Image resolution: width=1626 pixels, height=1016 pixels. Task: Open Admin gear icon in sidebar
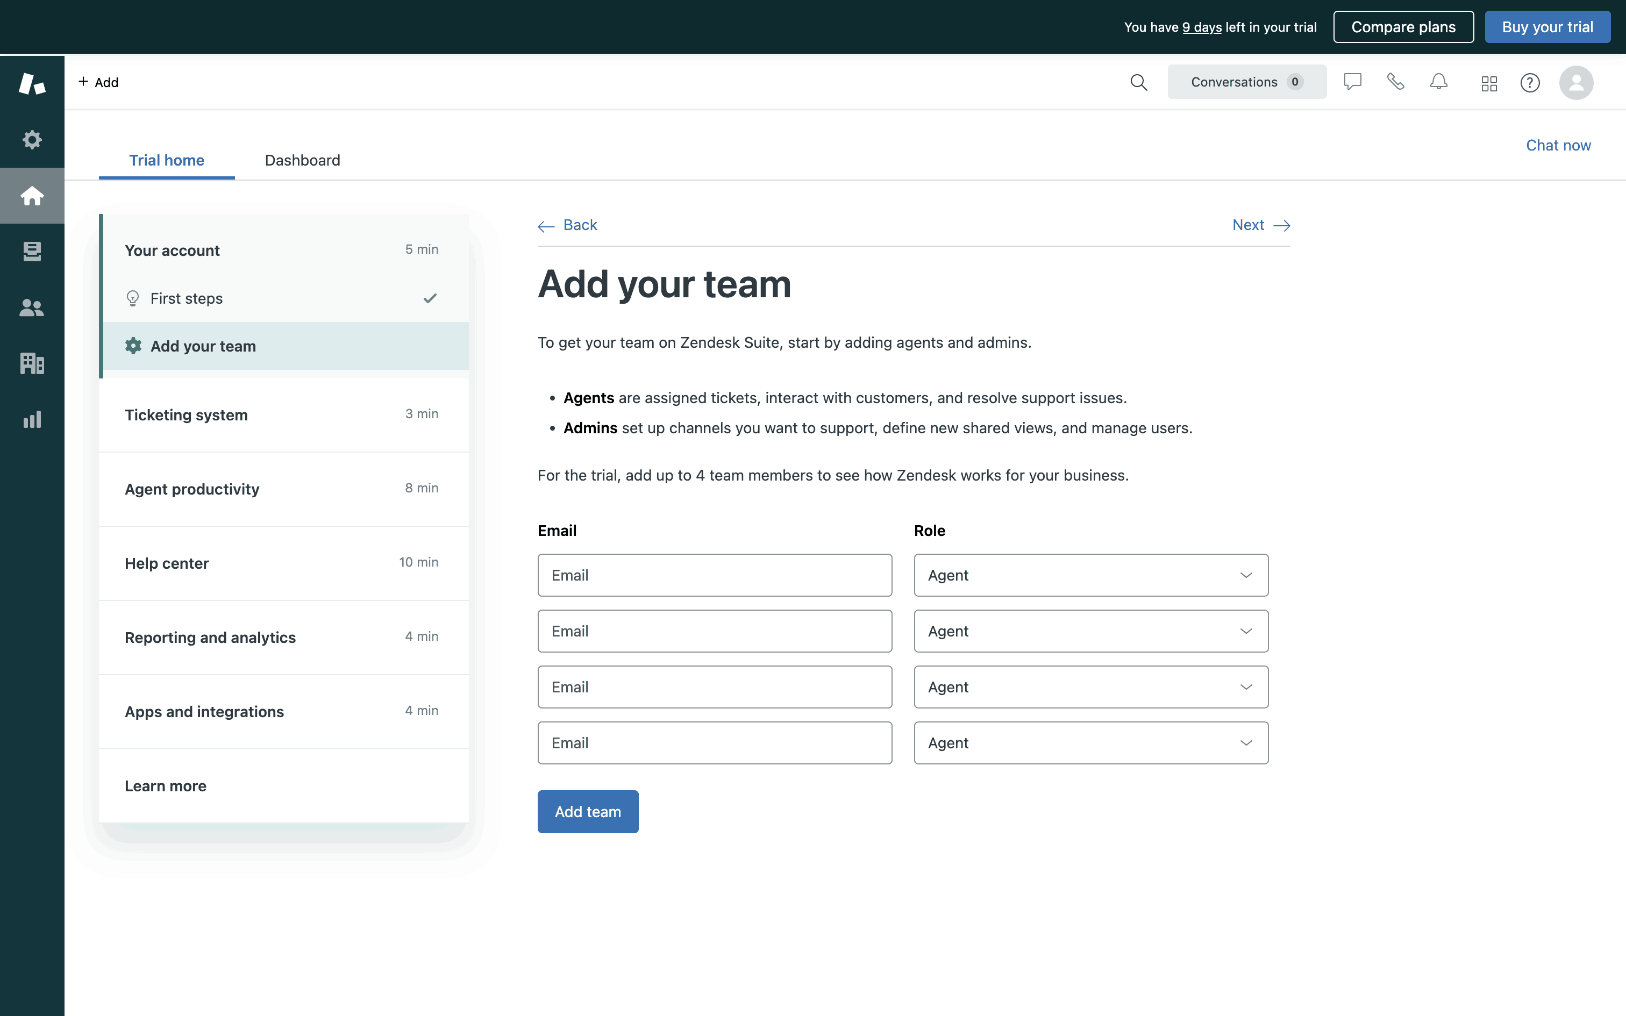click(x=32, y=140)
